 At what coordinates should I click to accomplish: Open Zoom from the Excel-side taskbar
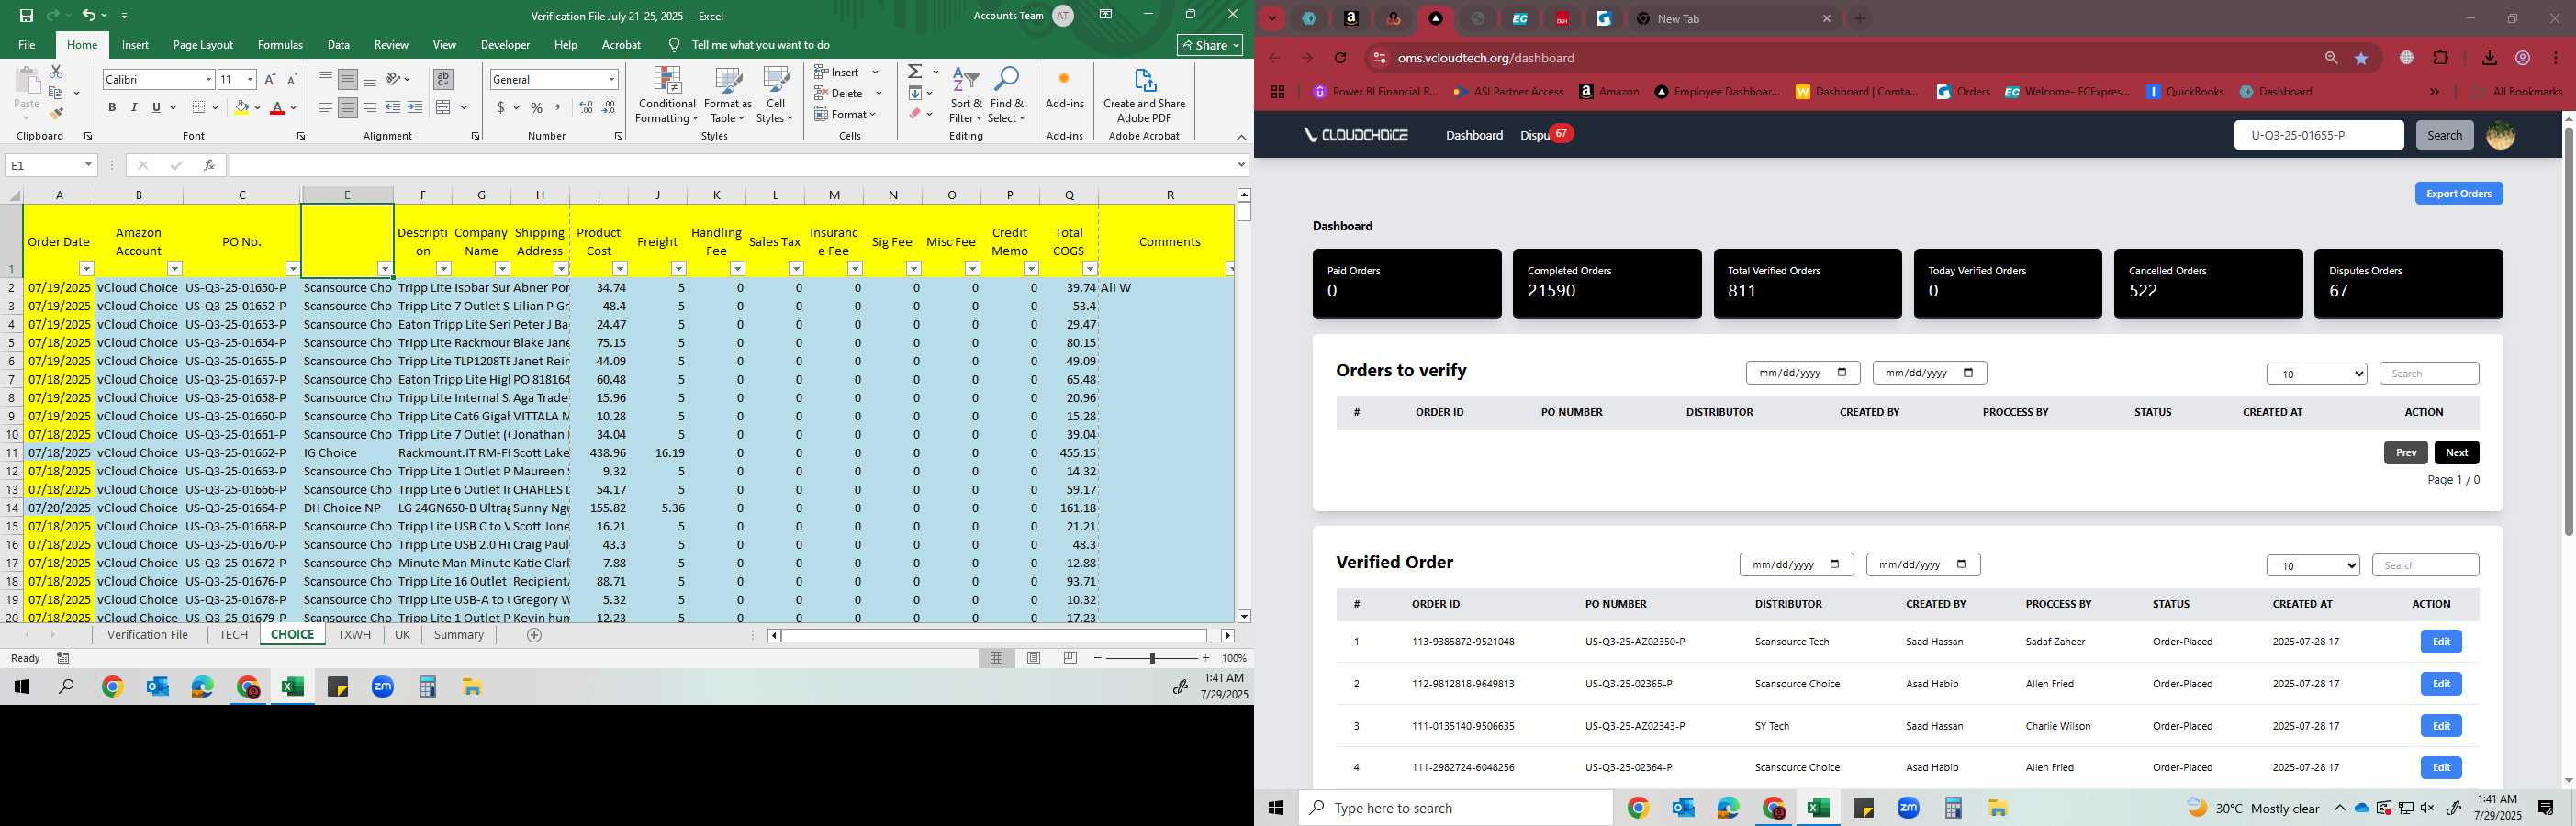pos(383,687)
